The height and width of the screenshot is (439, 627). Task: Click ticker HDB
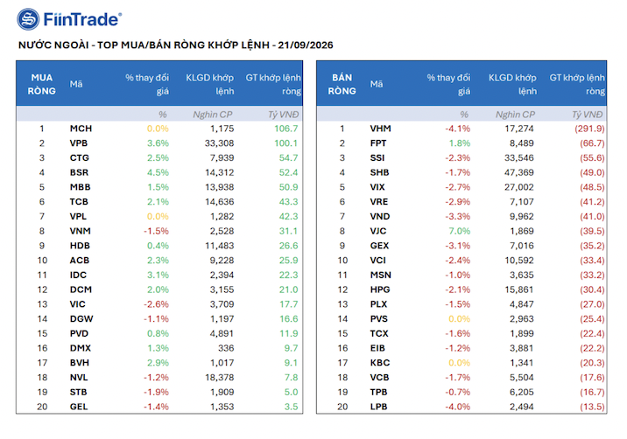click(x=80, y=246)
